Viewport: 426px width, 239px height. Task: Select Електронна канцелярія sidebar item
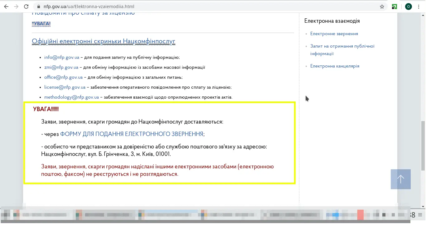(x=335, y=66)
